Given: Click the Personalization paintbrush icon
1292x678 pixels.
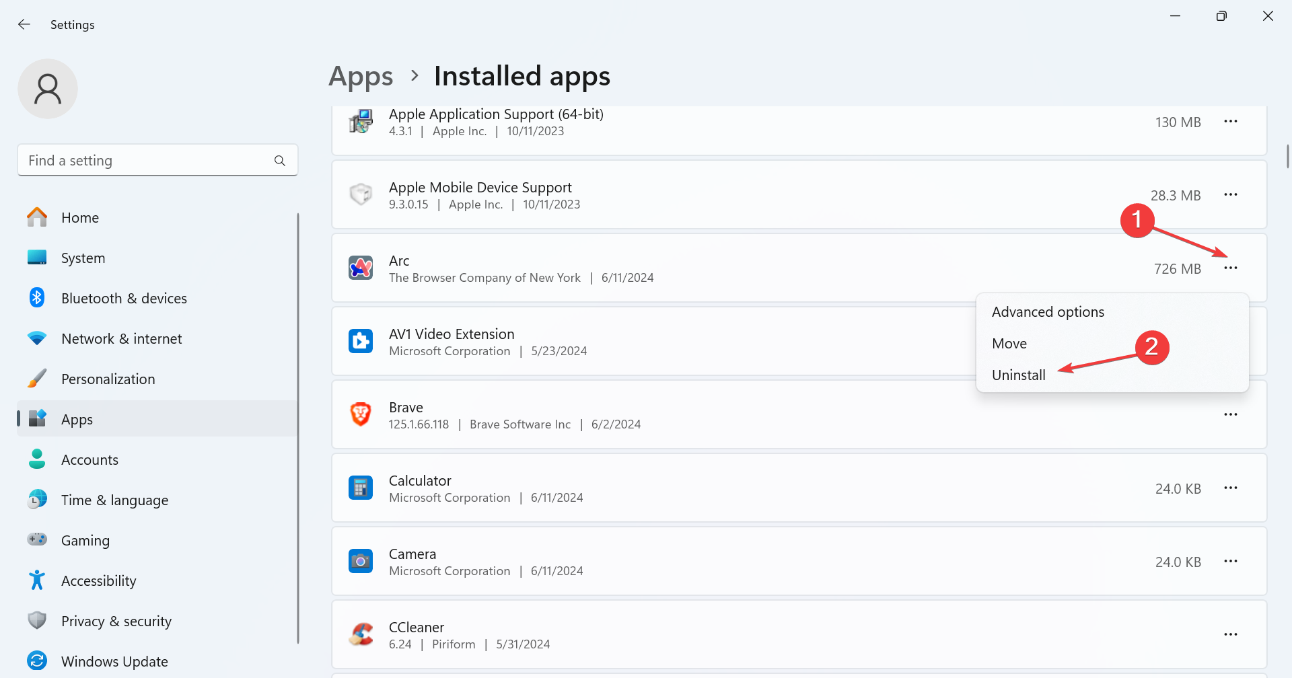Looking at the screenshot, I should pos(37,378).
